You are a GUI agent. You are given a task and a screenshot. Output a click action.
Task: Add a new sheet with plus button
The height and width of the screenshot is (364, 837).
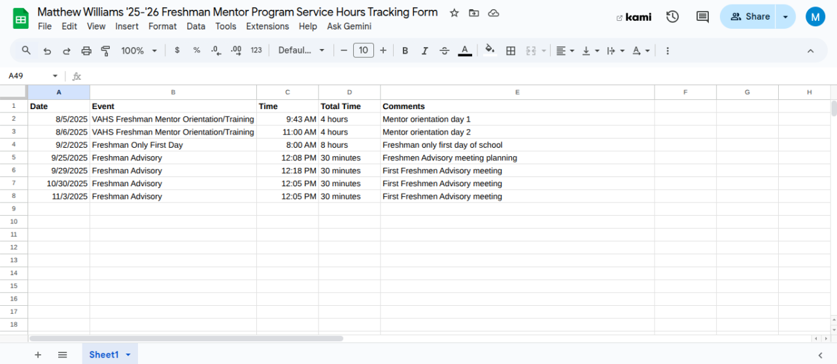(38, 354)
